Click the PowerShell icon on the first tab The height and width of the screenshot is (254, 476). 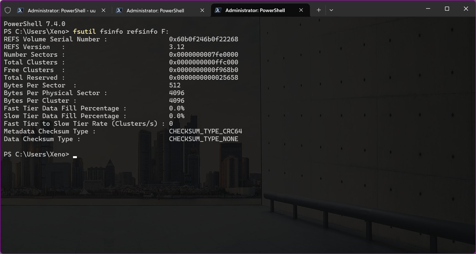pyautogui.click(x=20, y=10)
